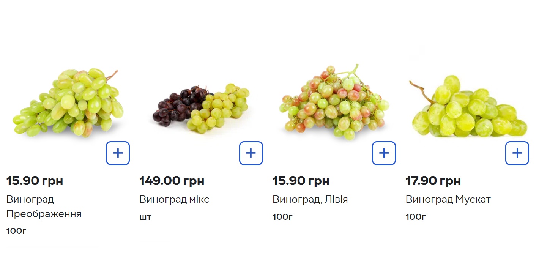The width and height of the screenshot is (539, 279).
Task: Add Виноград Преображення to cart with plus
Action: [x=118, y=153]
